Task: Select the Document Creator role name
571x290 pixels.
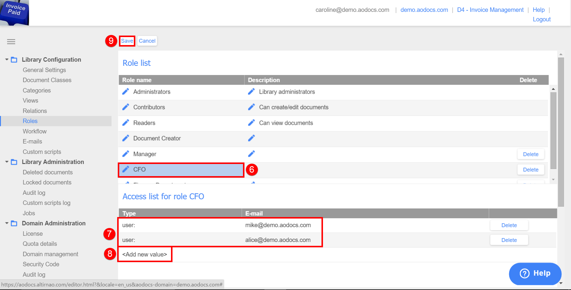Action: pyautogui.click(x=157, y=138)
